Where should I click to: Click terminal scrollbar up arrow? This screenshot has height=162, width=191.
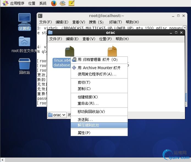tap(185, 28)
